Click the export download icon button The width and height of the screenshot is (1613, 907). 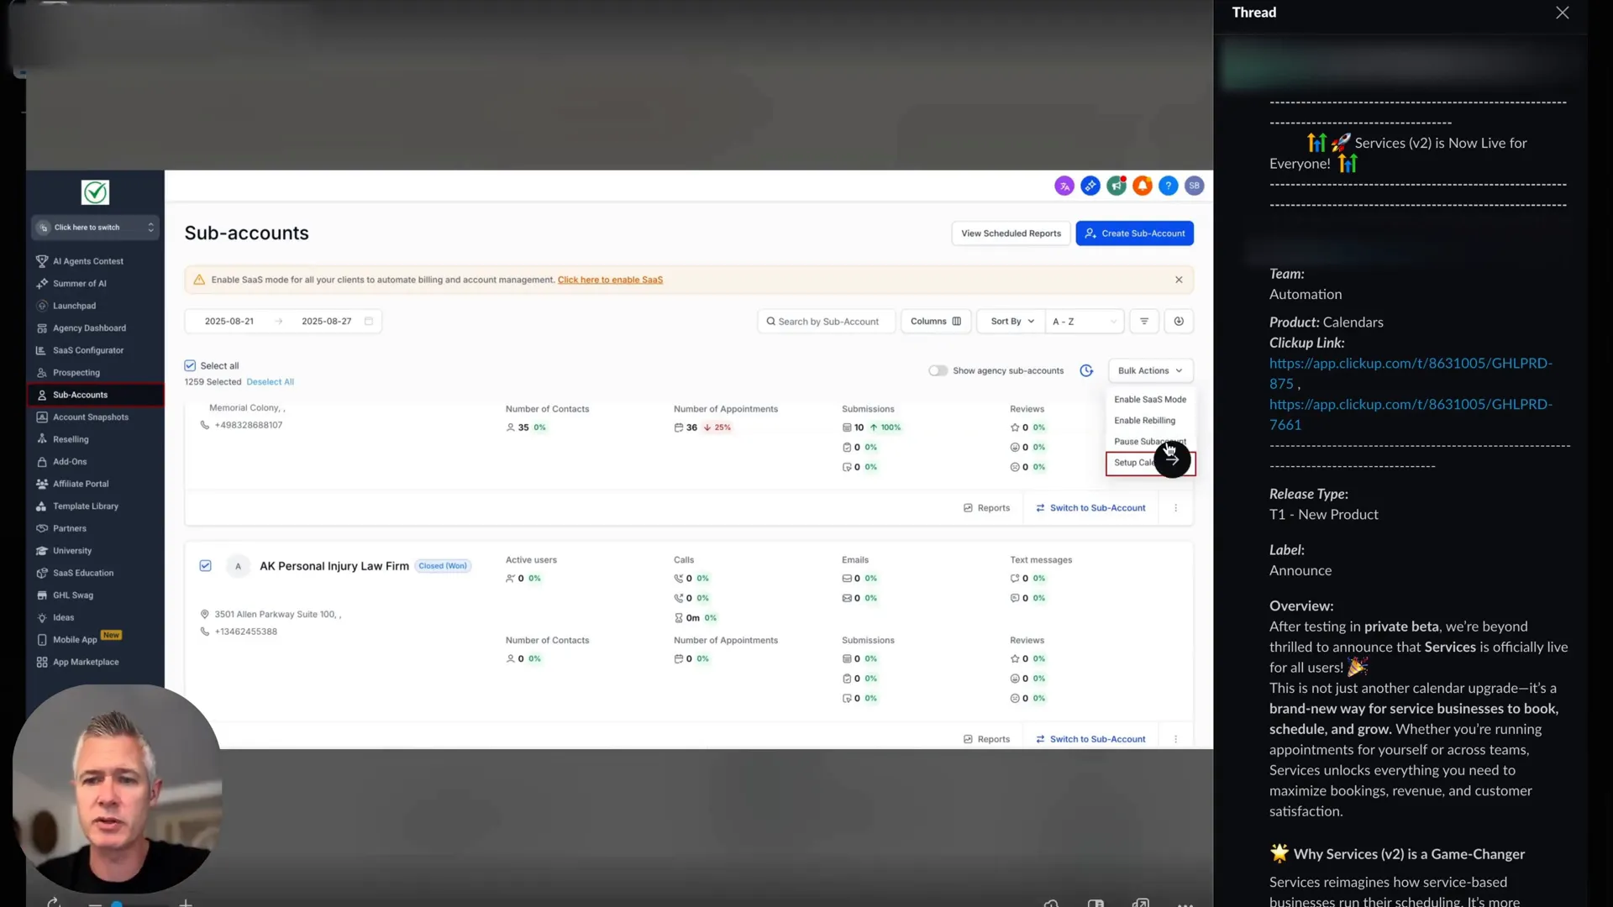click(1179, 321)
